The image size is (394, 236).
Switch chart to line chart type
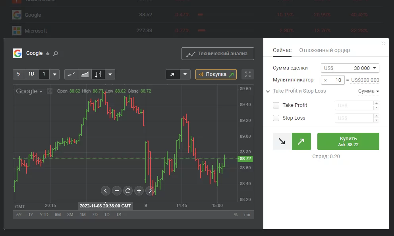click(71, 74)
